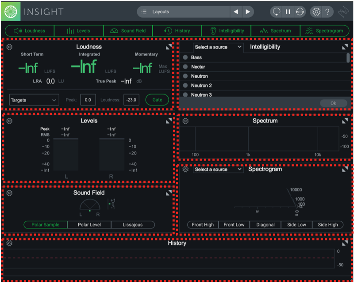The height and width of the screenshot is (283, 354).
Task: Expand the Intelligibility panel to full view
Action: pos(345,47)
